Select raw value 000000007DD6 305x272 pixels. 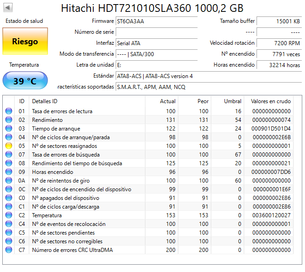[x=271, y=172]
